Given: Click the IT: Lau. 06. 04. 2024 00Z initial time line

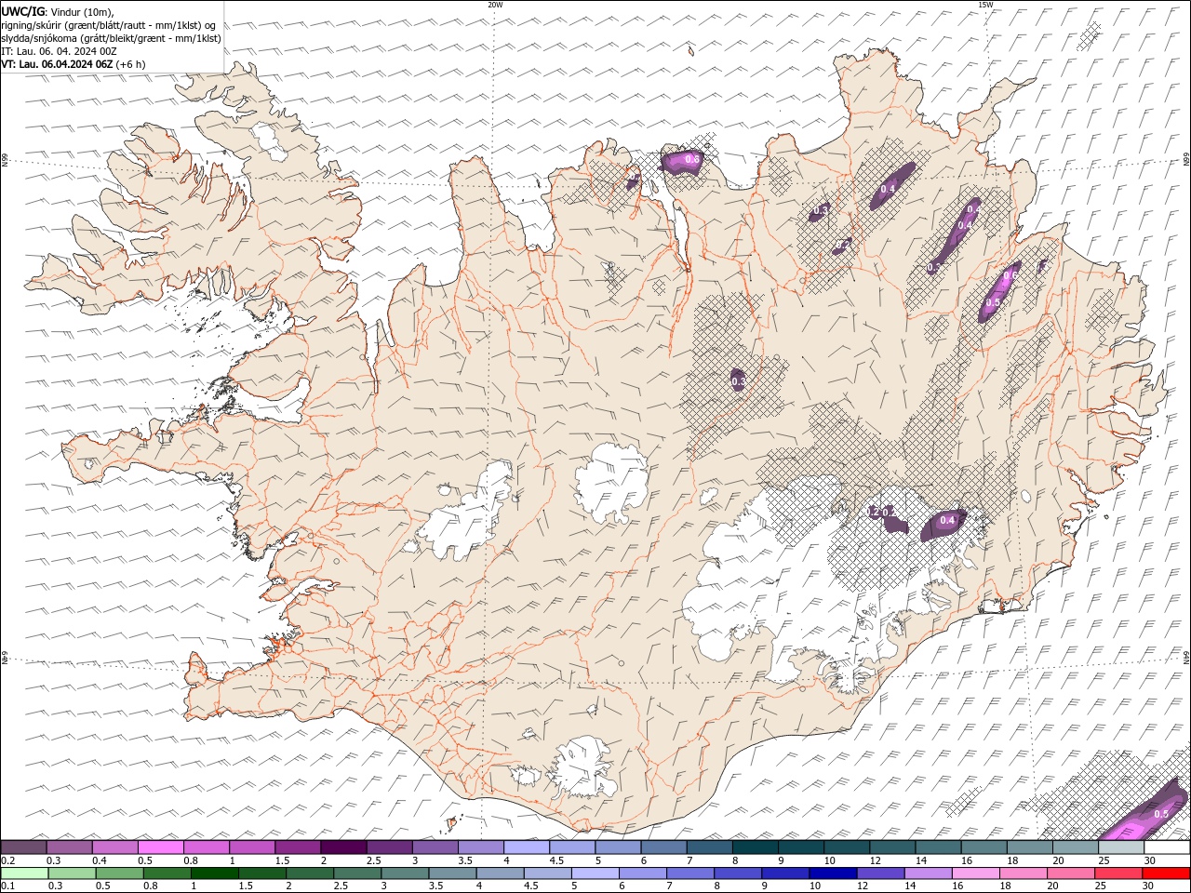Looking at the screenshot, I should pos(59,51).
